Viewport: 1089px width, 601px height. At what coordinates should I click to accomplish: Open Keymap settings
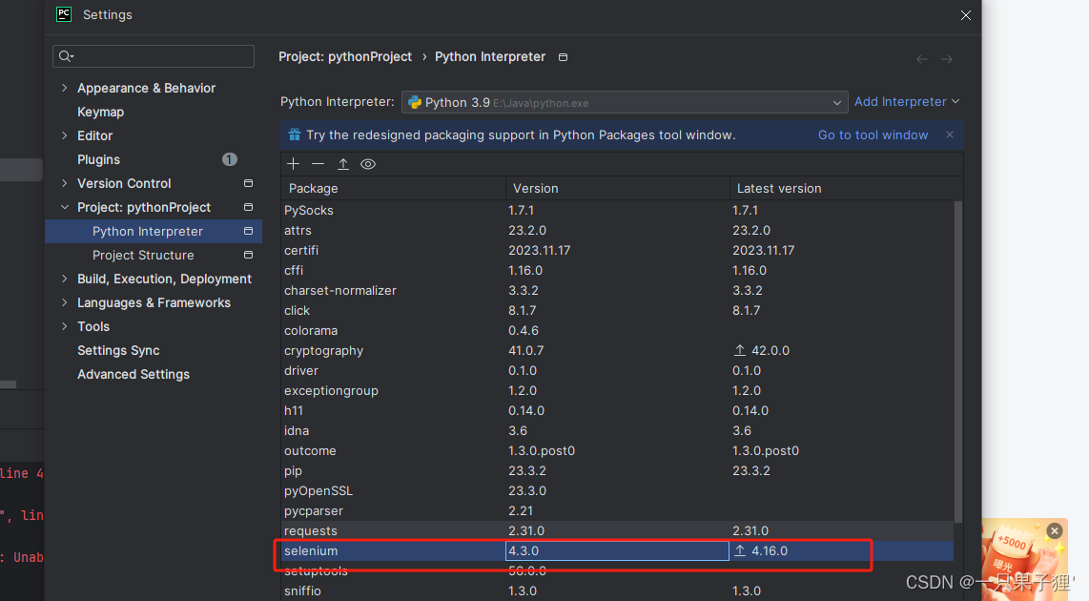101,112
